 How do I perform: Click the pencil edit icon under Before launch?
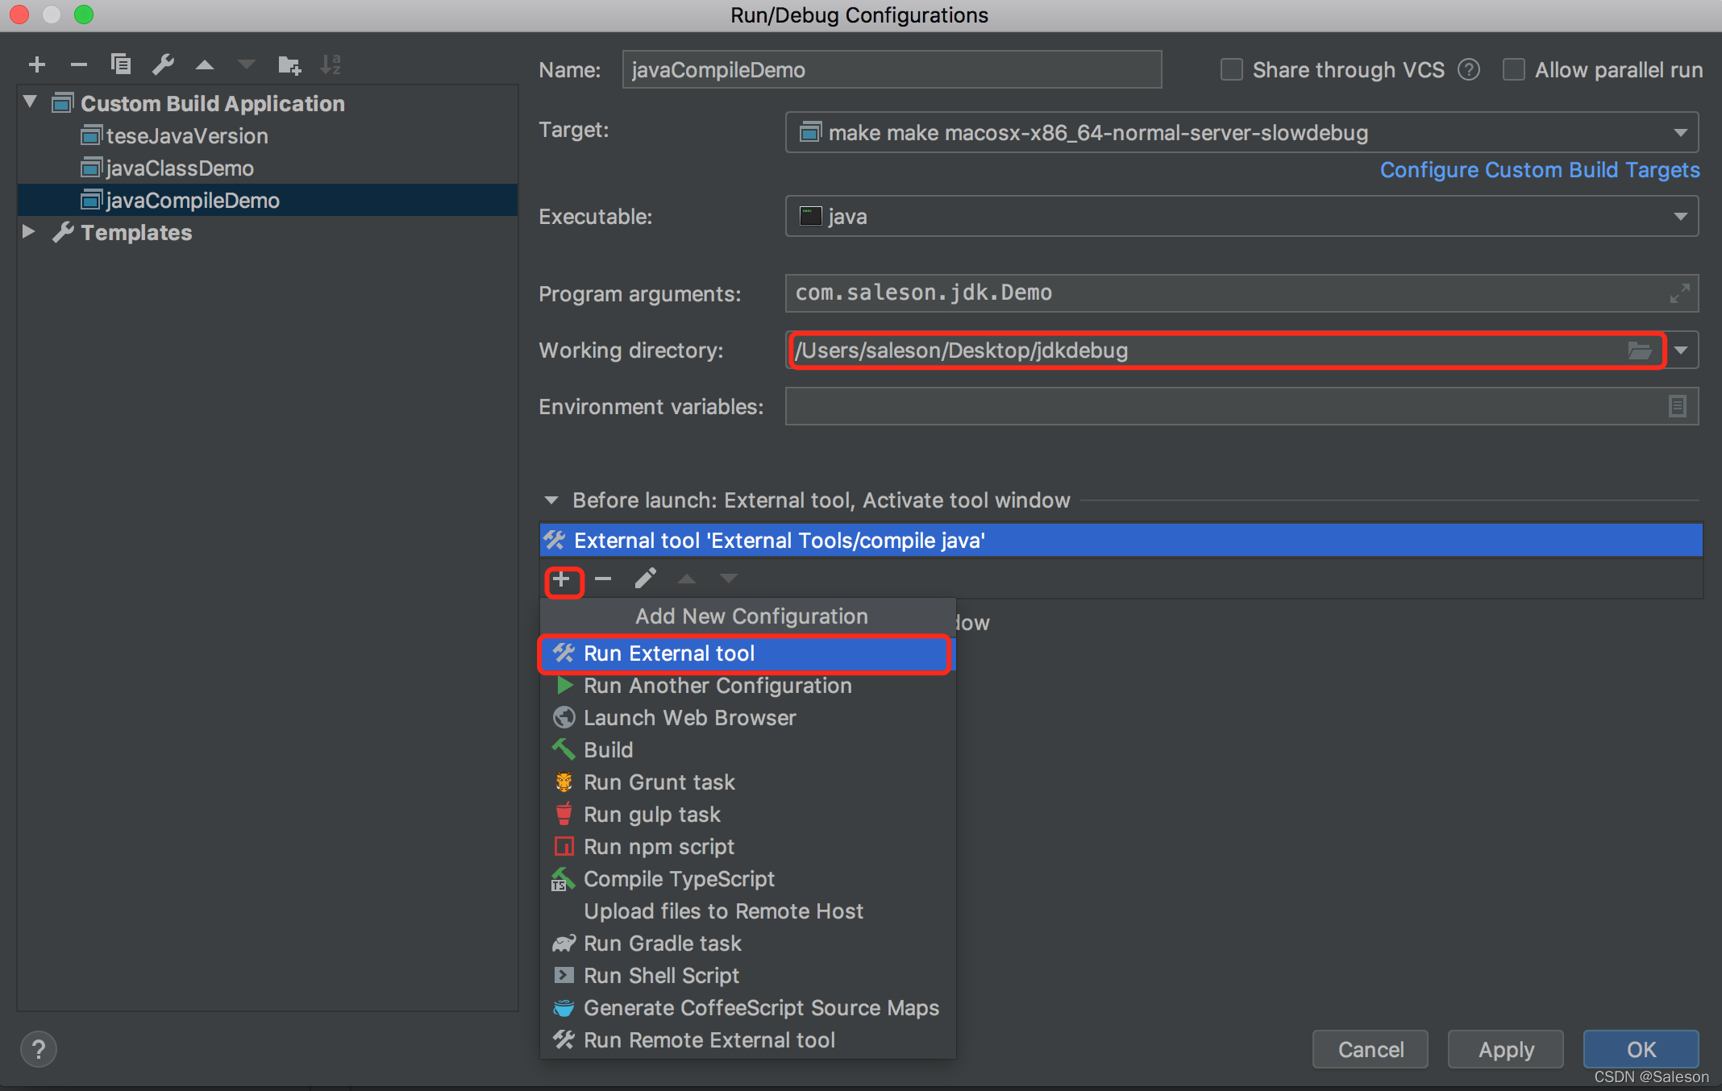pos(645,579)
